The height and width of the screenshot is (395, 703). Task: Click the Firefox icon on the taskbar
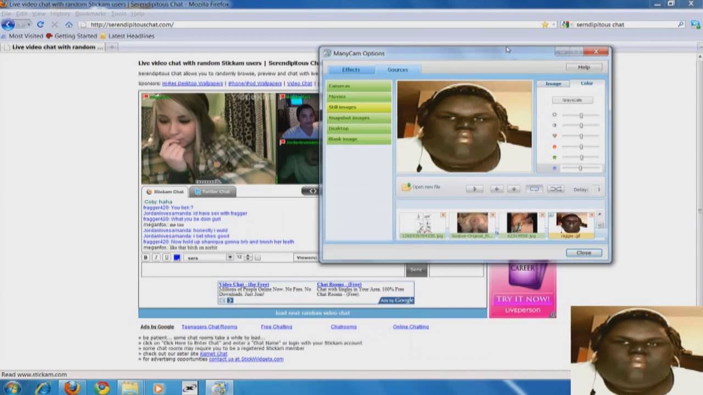point(72,388)
